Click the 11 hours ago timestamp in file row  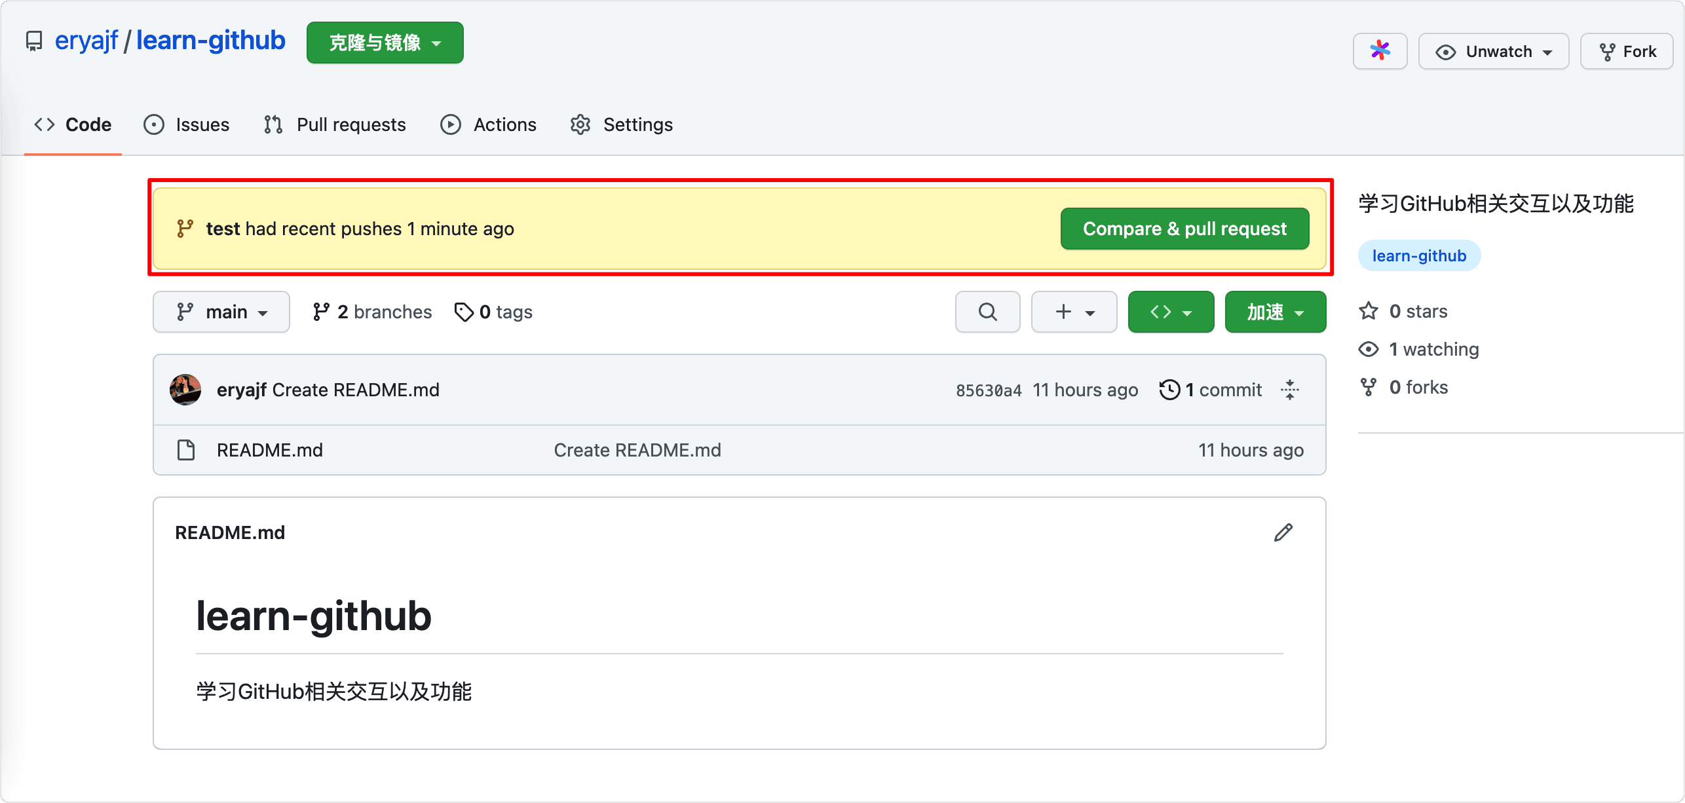pos(1251,450)
